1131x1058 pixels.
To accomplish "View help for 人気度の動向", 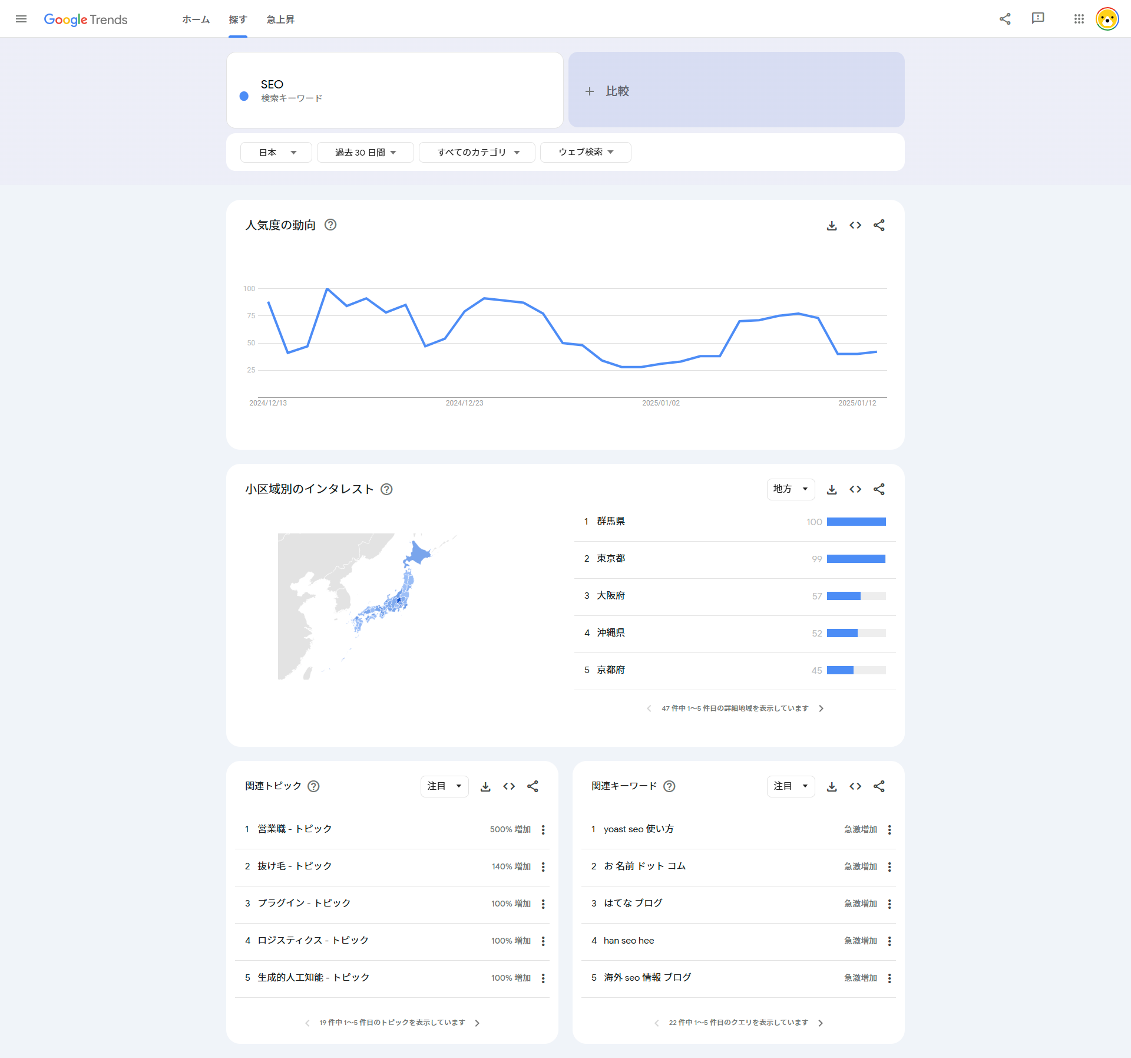I will click(330, 225).
